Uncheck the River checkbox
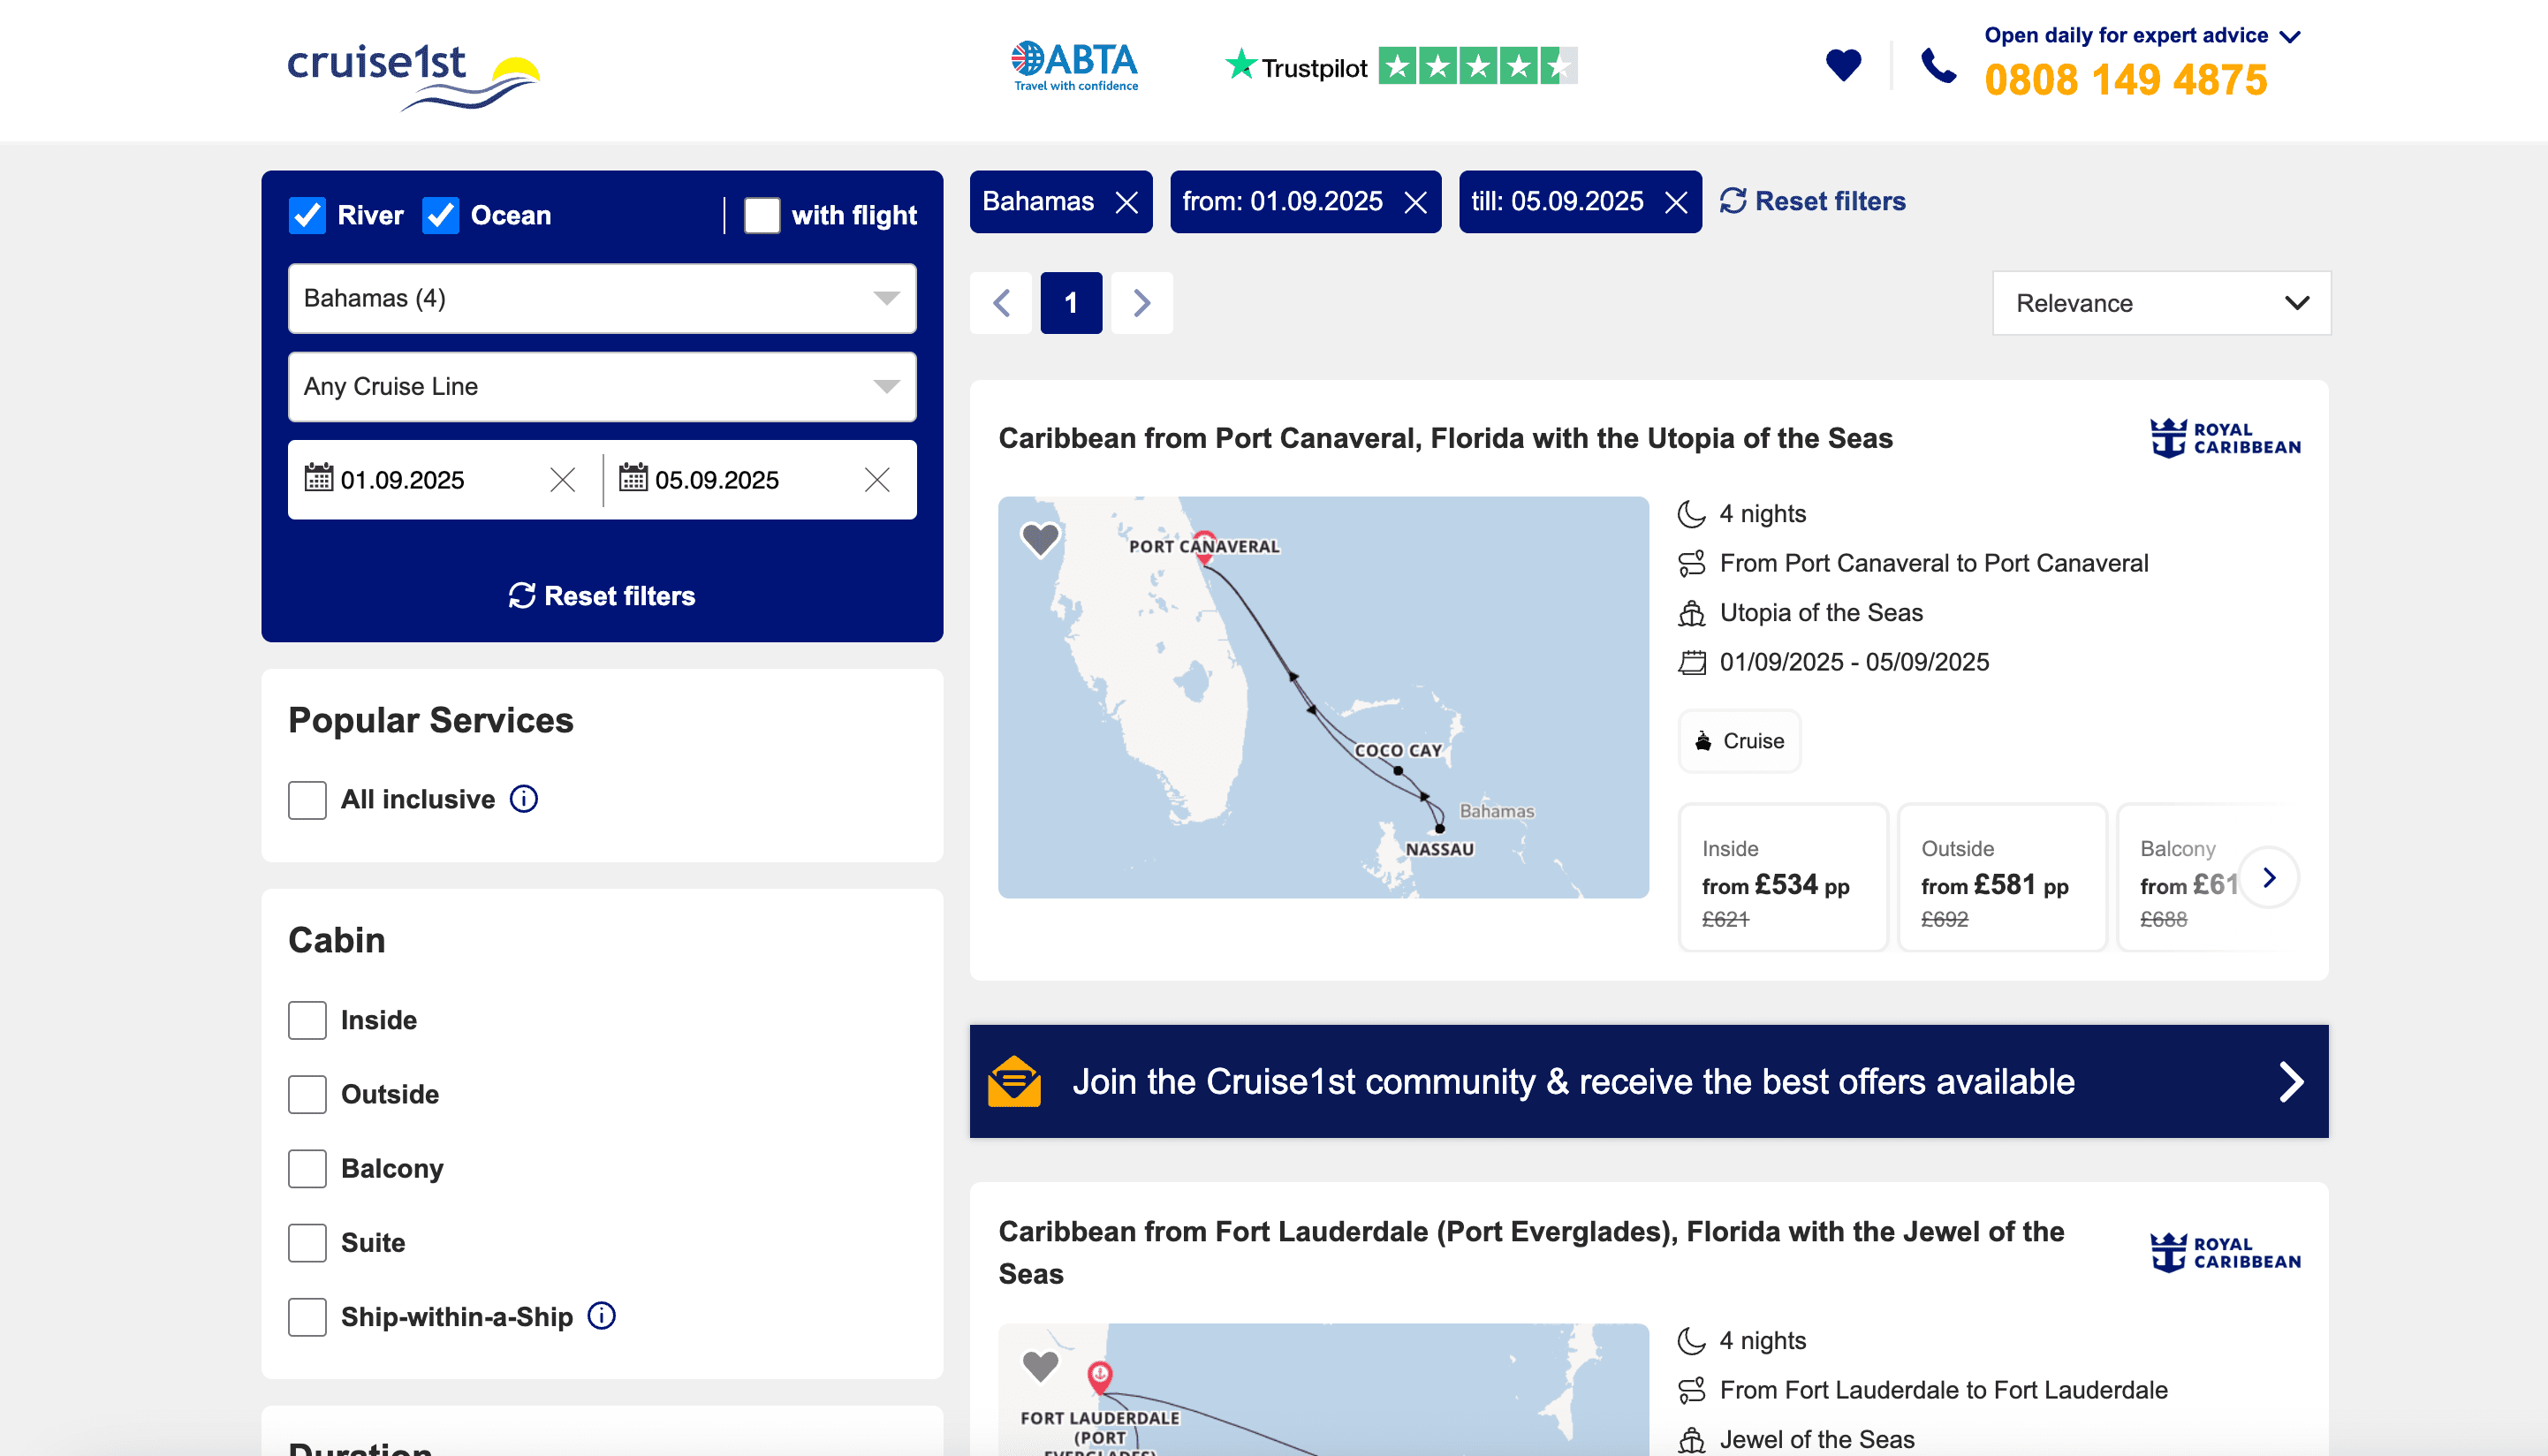Image resolution: width=2548 pixels, height=1456 pixels. click(x=307, y=215)
